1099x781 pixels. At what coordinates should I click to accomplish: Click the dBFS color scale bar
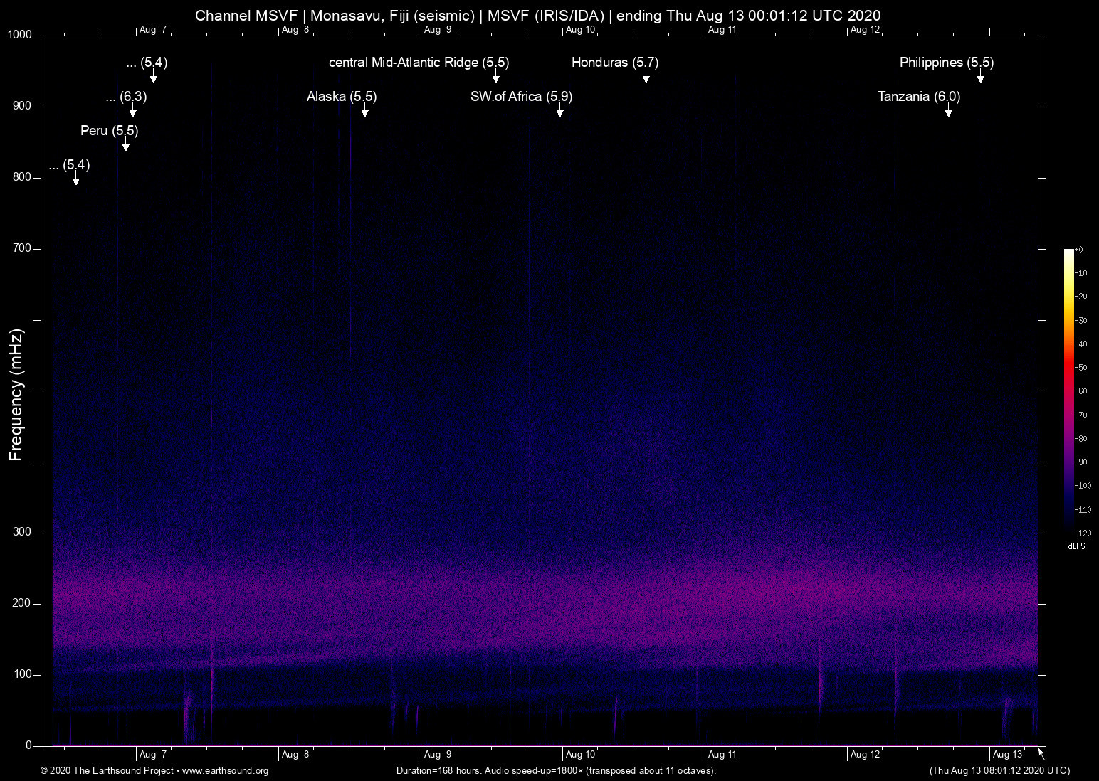1069,390
